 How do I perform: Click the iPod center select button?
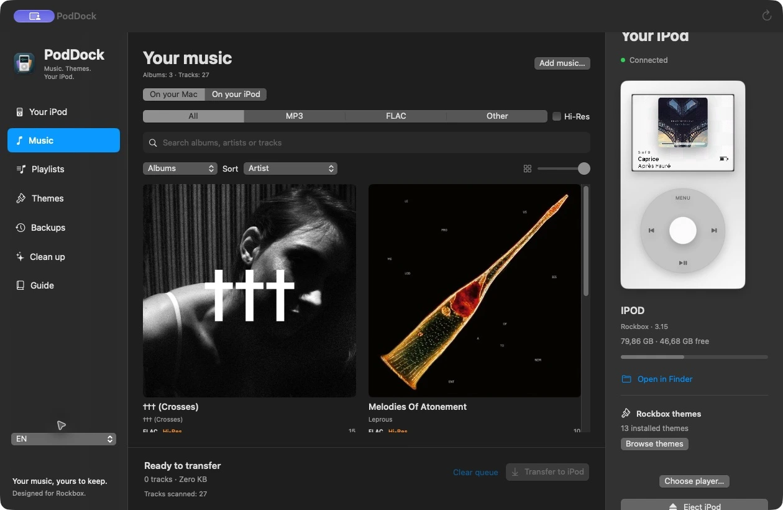coord(683,231)
